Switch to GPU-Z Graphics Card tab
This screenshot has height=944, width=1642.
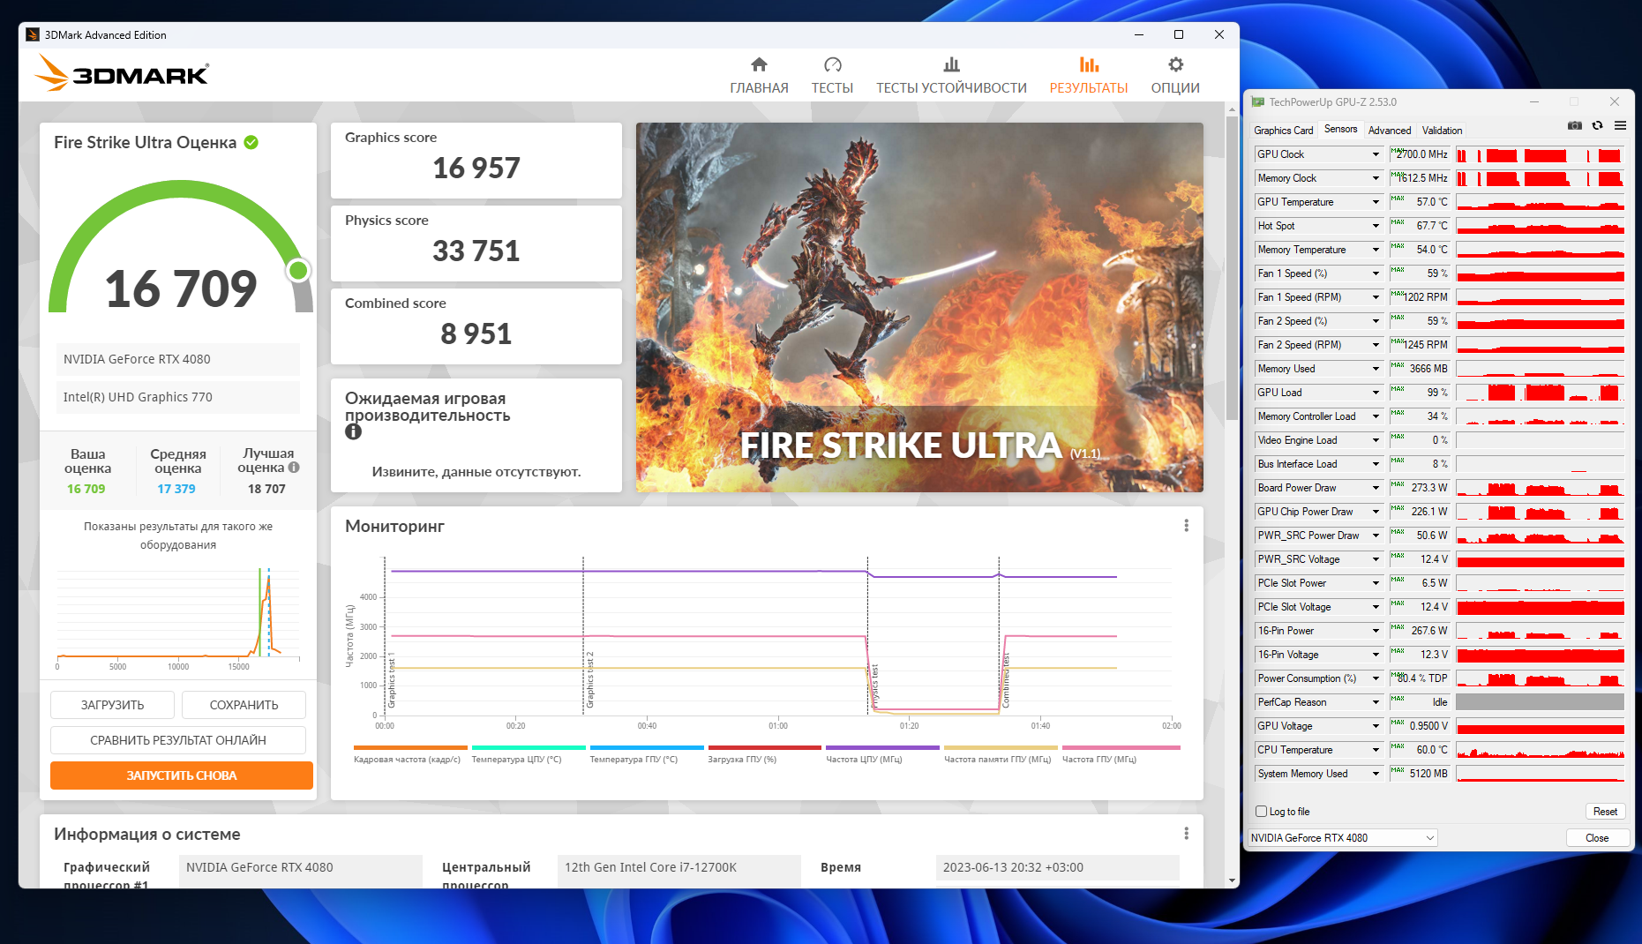(x=1284, y=131)
